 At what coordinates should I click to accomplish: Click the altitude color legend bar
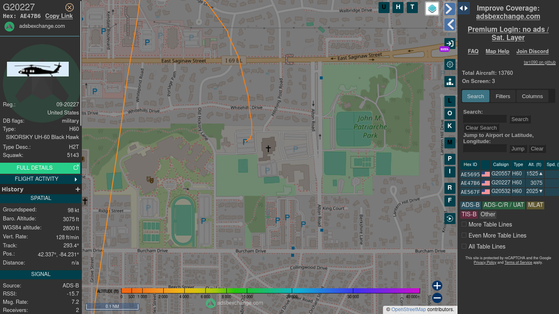tap(270, 291)
